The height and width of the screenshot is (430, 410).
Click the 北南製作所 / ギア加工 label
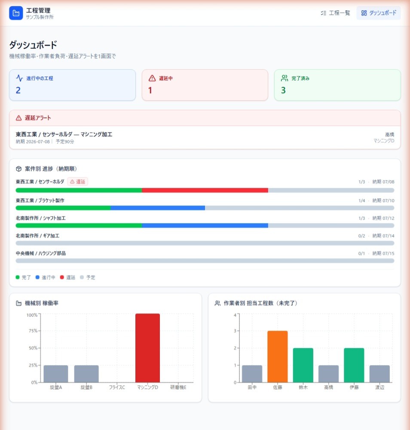pos(37,236)
